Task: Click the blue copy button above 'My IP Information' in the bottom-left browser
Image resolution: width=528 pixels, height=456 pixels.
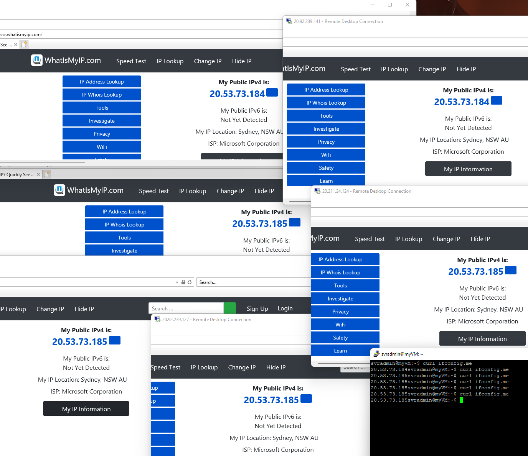Action: coord(115,340)
